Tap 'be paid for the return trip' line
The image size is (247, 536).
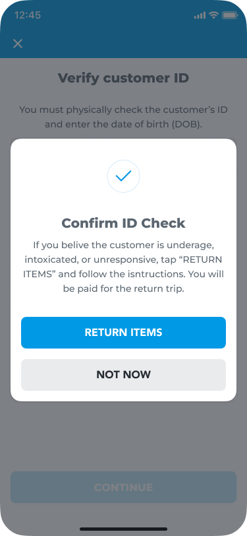(x=124, y=289)
